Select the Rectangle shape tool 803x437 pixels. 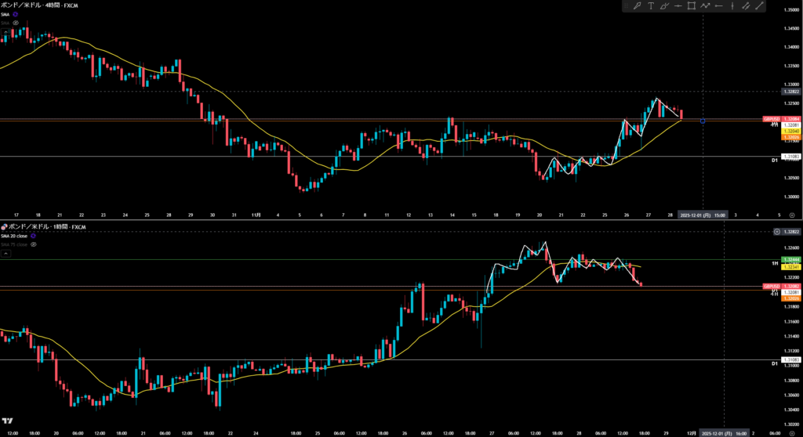(x=691, y=6)
